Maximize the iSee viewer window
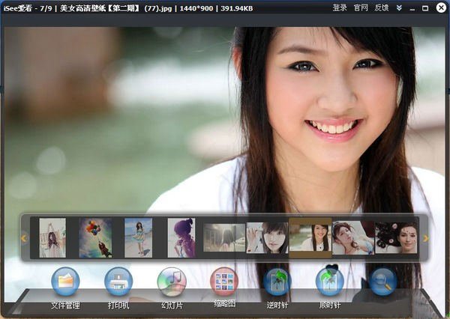450x319 pixels. point(425,7)
